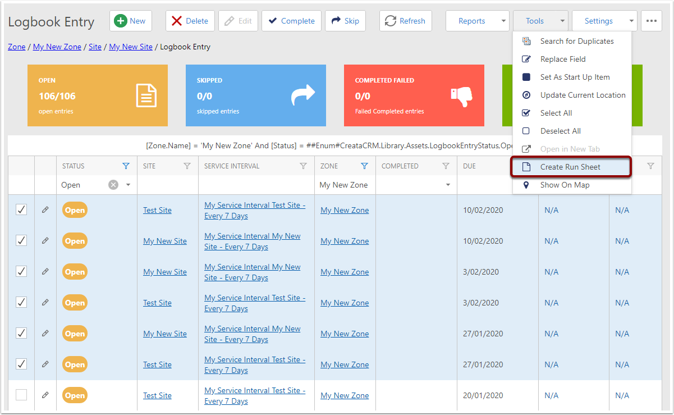Image resolution: width=674 pixels, height=415 pixels.
Task: Uncheck the 3/02/2020 Test Site row checkbox
Action: 21,302
